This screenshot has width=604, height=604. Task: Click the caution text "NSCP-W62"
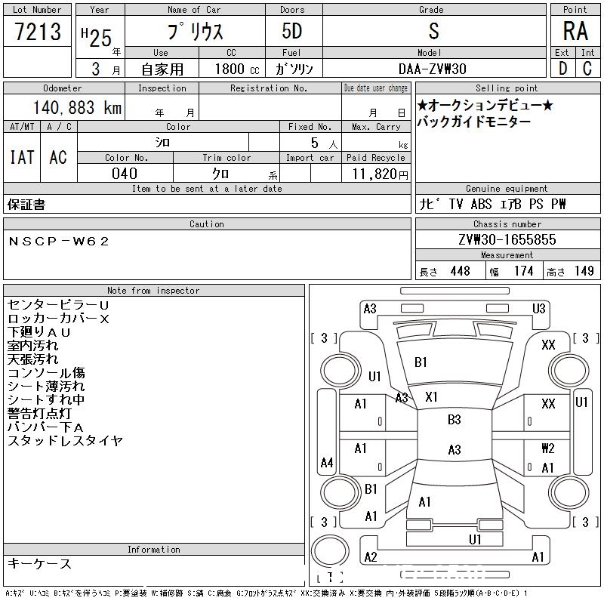[x=59, y=241]
